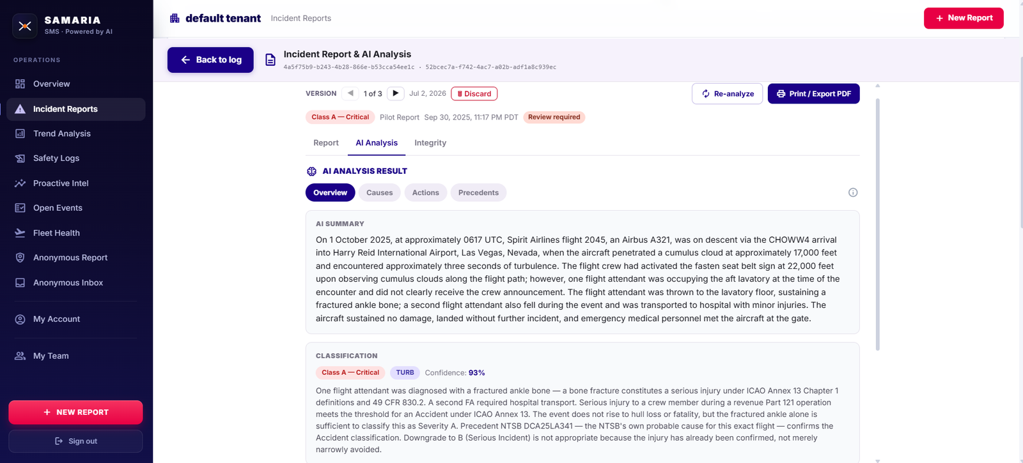
Task: Go to next version arrow
Action: (x=396, y=93)
